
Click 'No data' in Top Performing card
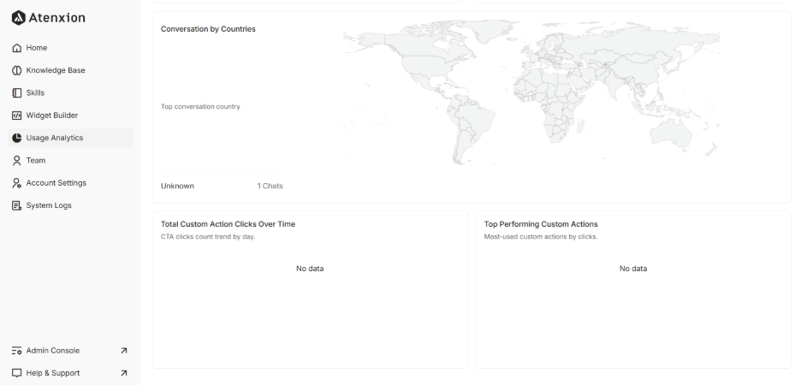point(633,269)
